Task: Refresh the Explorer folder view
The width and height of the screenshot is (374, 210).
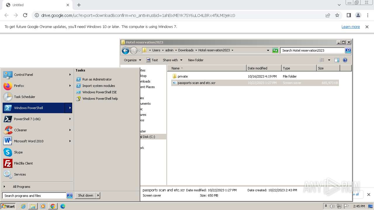Action: [x=275, y=50]
